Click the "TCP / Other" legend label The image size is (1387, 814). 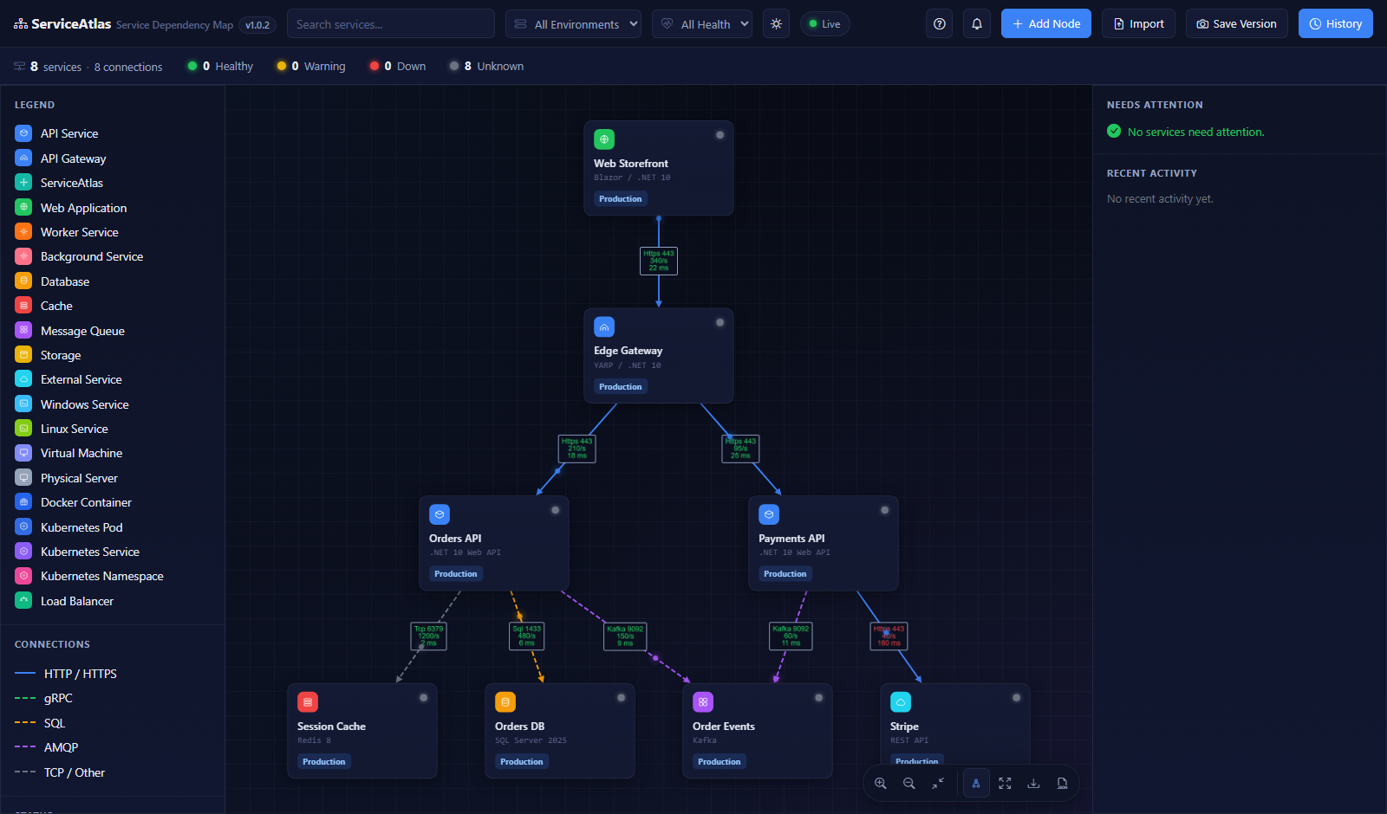pos(75,772)
